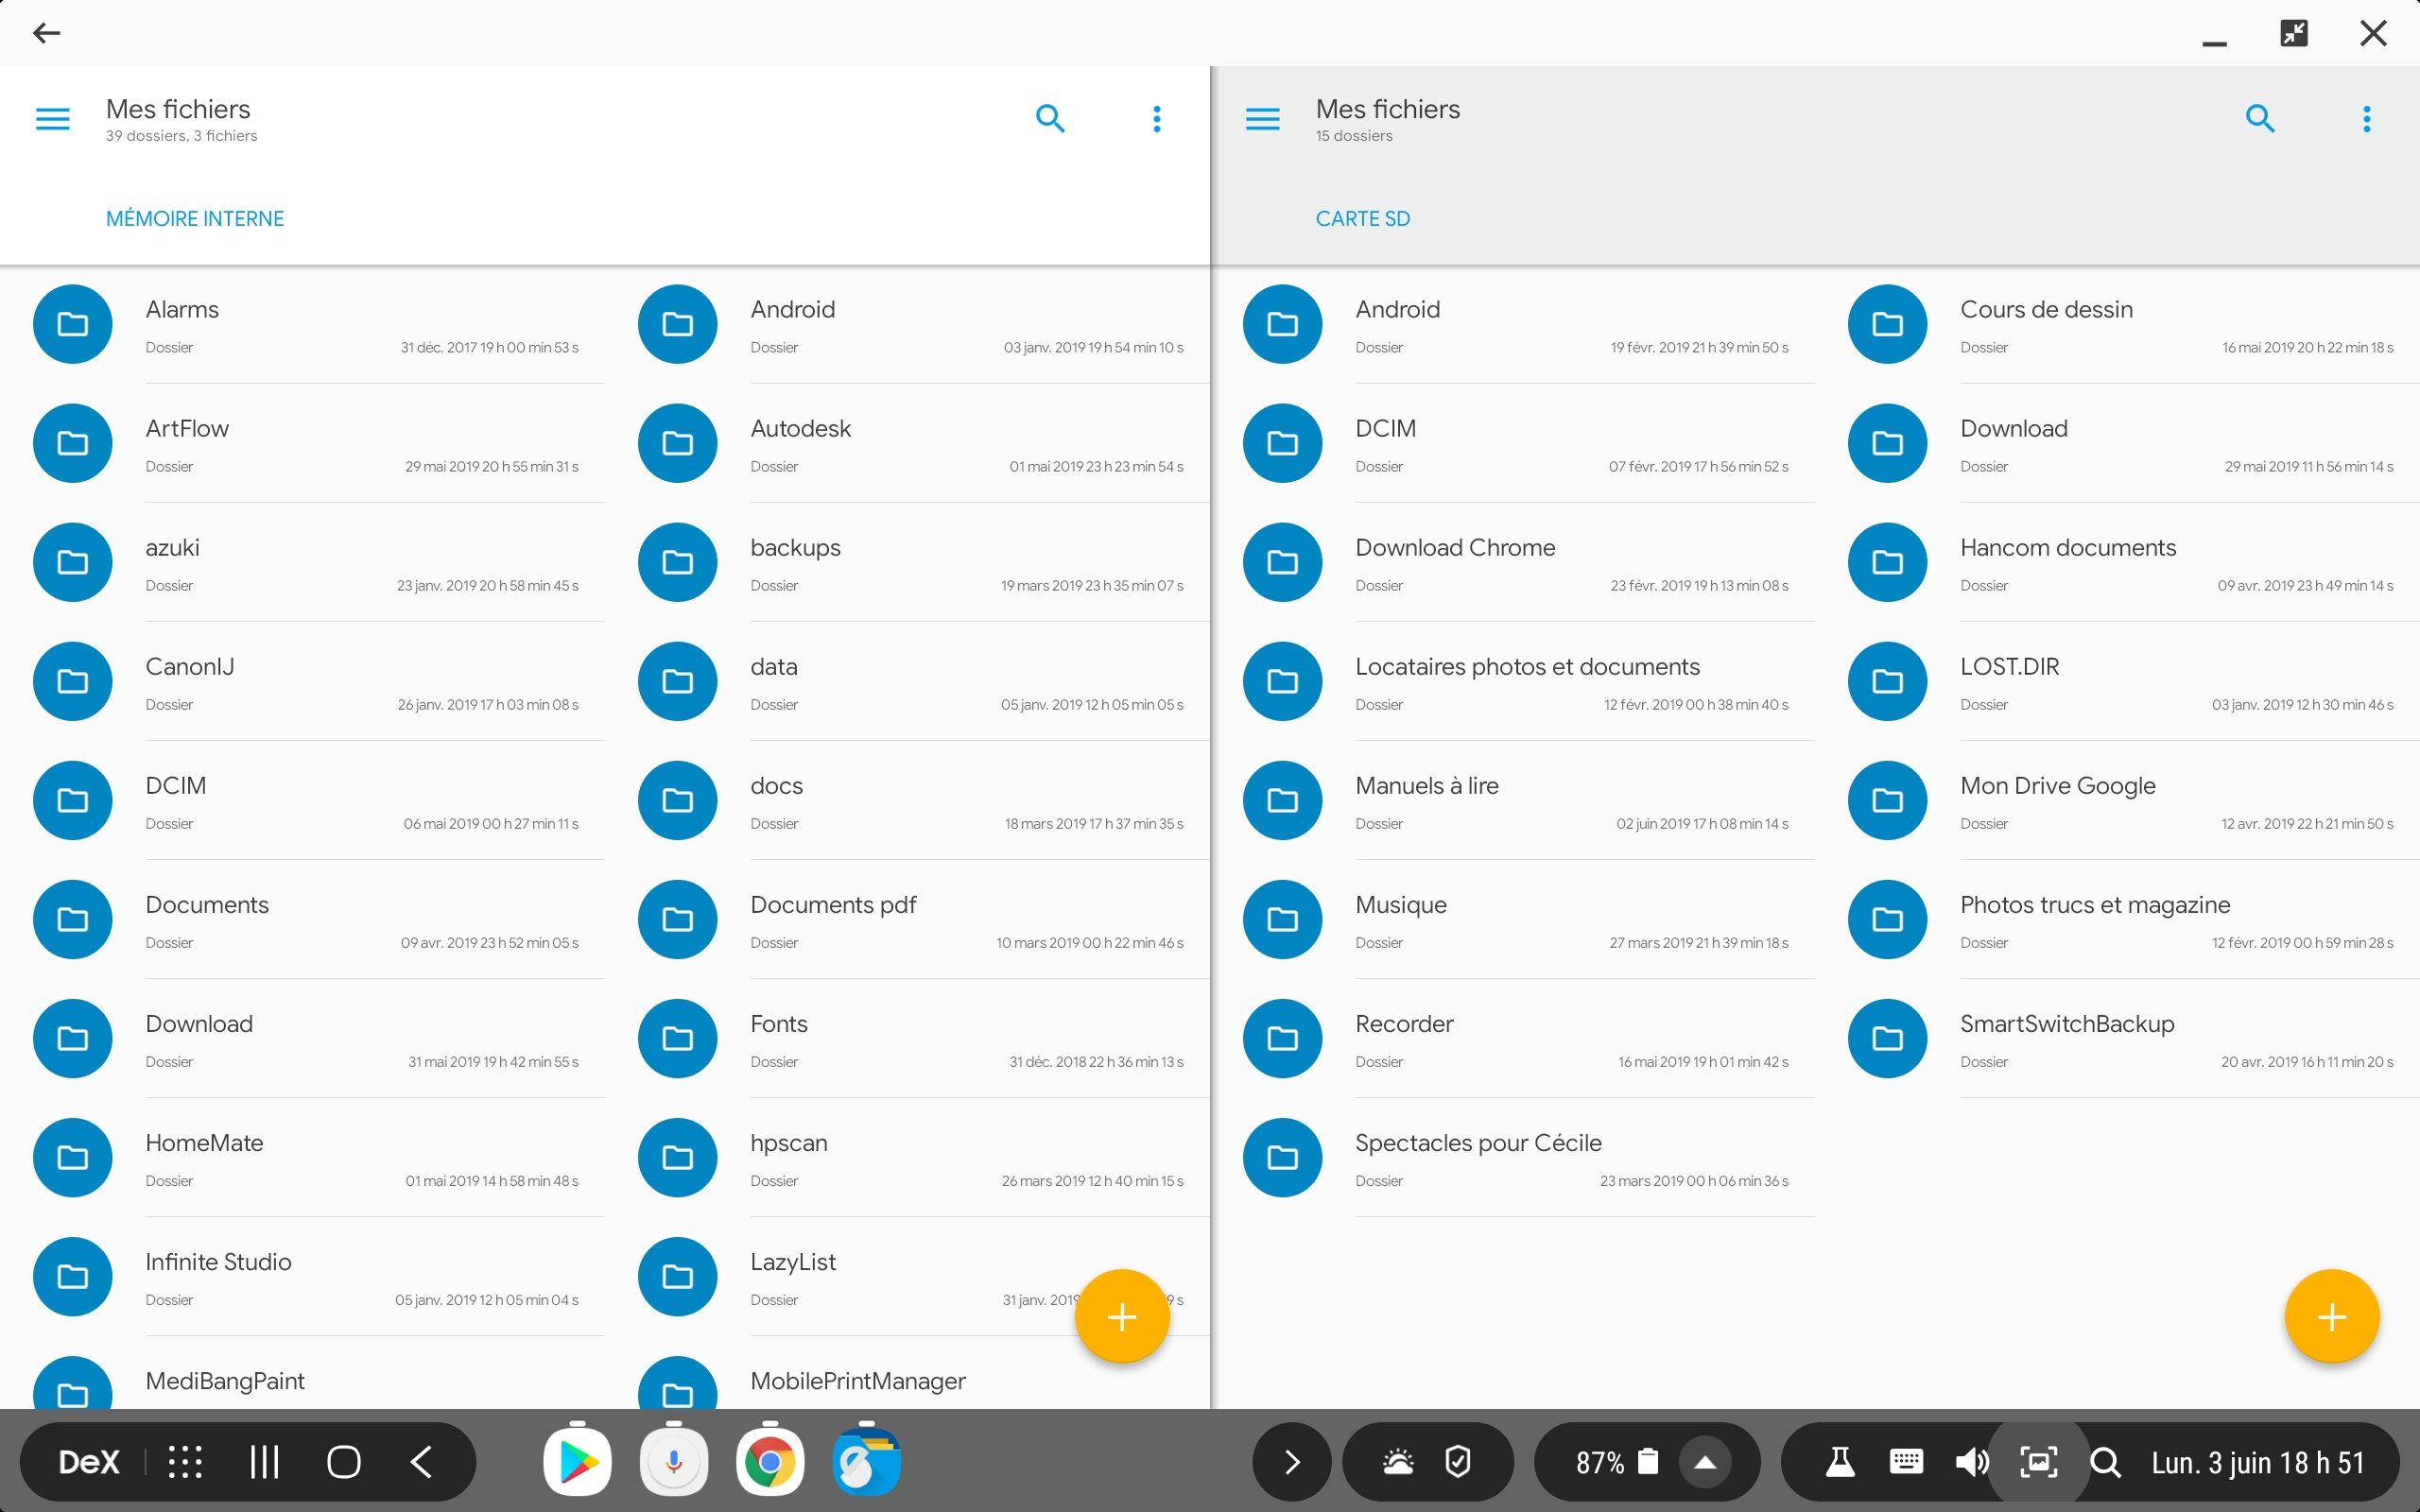
Task: Click the Download folder name in internal memory
Action: [199, 1024]
